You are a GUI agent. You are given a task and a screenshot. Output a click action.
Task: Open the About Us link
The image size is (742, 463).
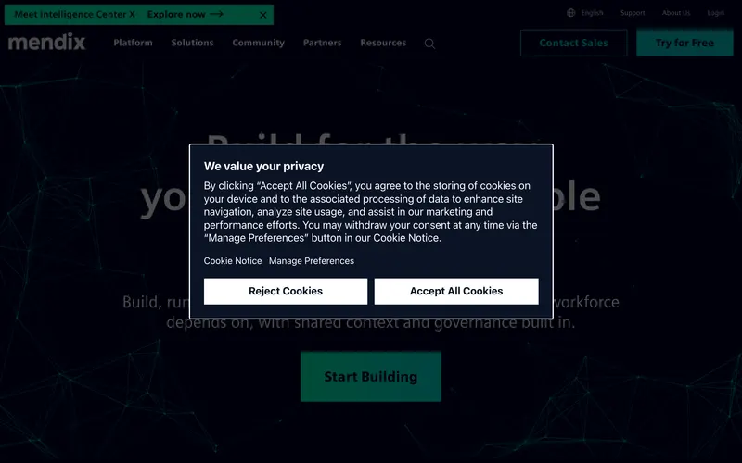pyautogui.click(x=676, y=13)
